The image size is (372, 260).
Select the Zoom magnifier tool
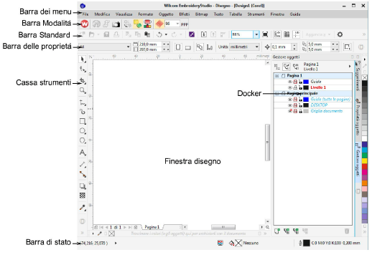pyautogui.click(x=83, y=90)
